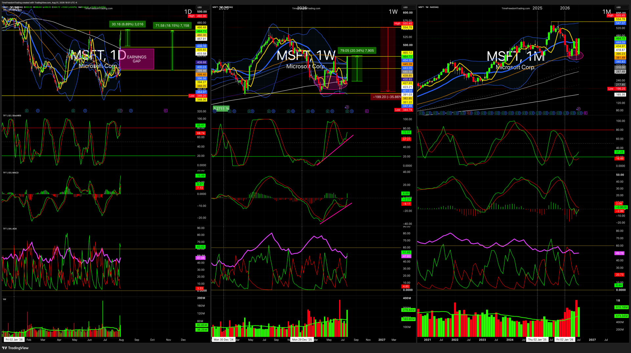Click the blue '444.09' price label
Image resolution: width=631 pixels, height=353 pixels.
pyautogui.click(x=620, y=42)
